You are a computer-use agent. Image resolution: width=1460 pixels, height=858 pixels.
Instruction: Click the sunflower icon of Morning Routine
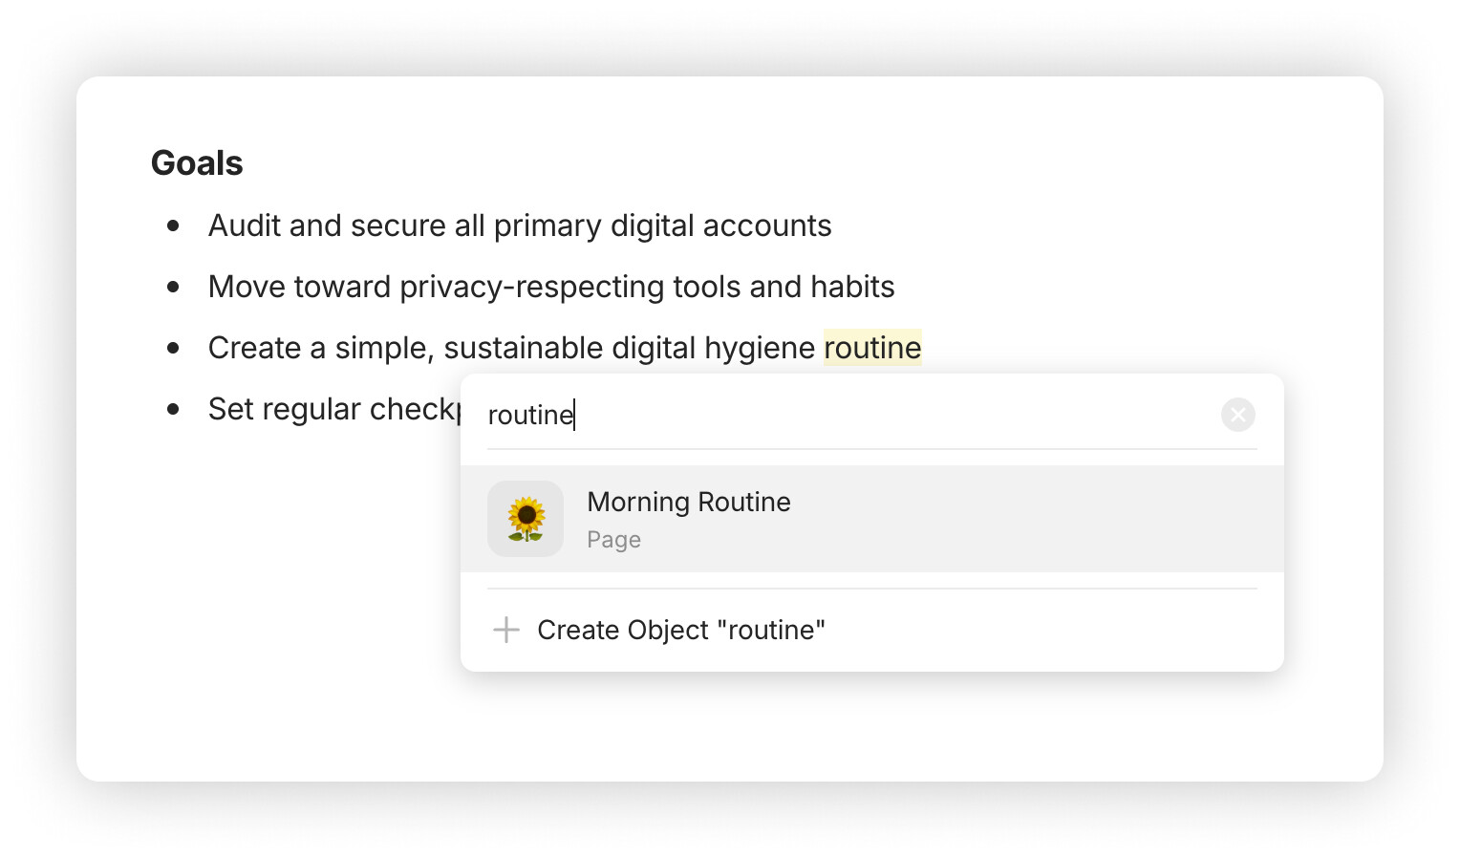(x=526, y=519)
